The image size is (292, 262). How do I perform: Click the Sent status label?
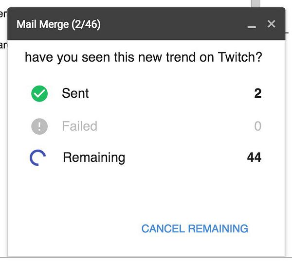75,93
